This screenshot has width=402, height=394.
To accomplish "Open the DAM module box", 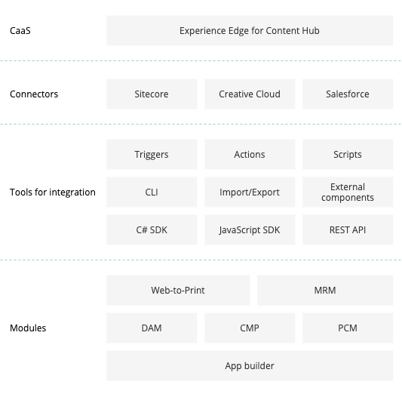I will pos(152,328).
